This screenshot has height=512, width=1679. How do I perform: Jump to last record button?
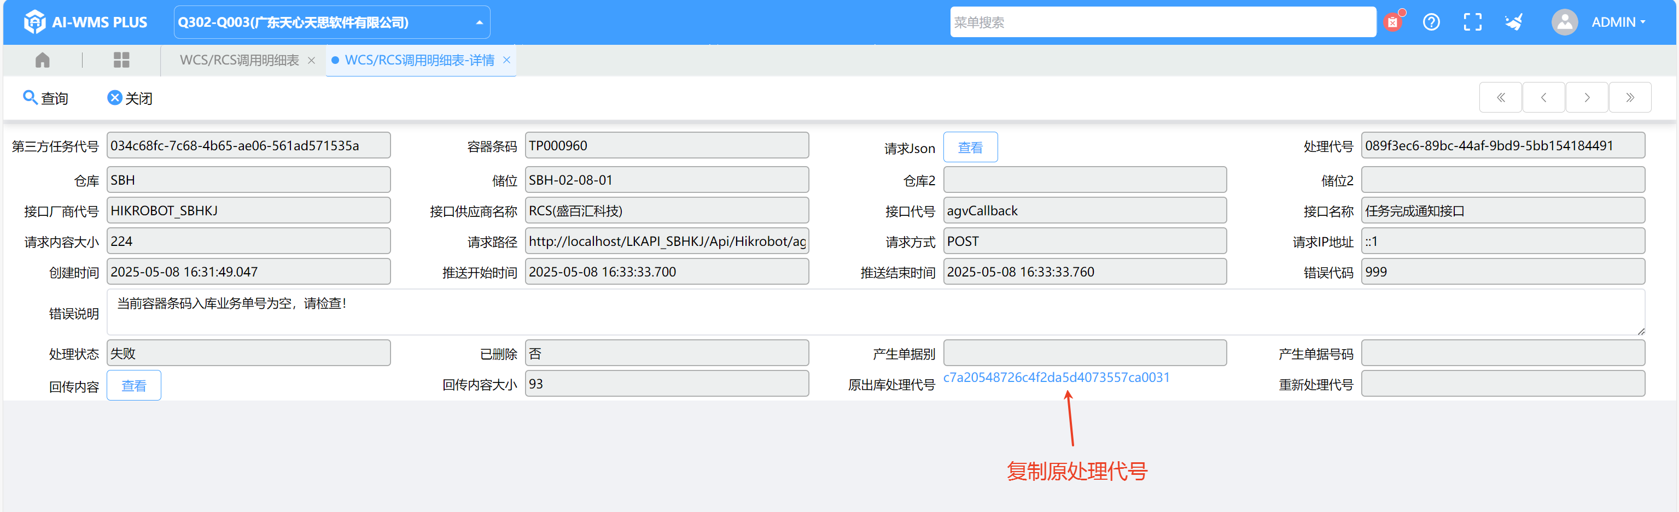[1630, 98]
